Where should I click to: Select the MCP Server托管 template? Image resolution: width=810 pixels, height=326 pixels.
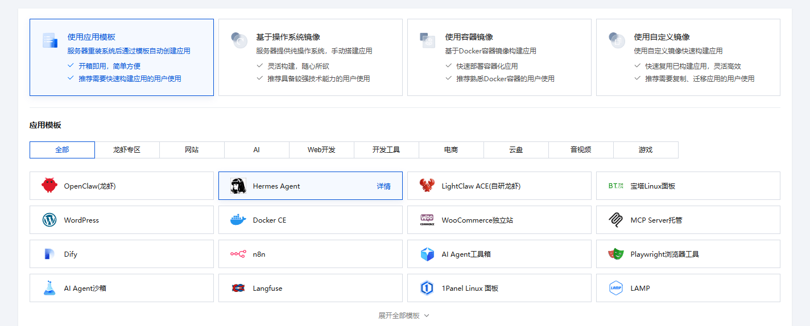tap(688, 220)
